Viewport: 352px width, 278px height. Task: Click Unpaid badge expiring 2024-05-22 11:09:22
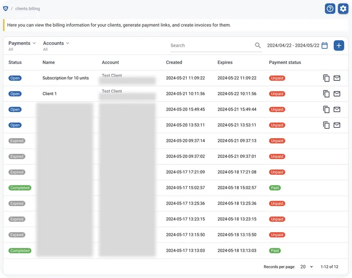[x=277, y=78]
